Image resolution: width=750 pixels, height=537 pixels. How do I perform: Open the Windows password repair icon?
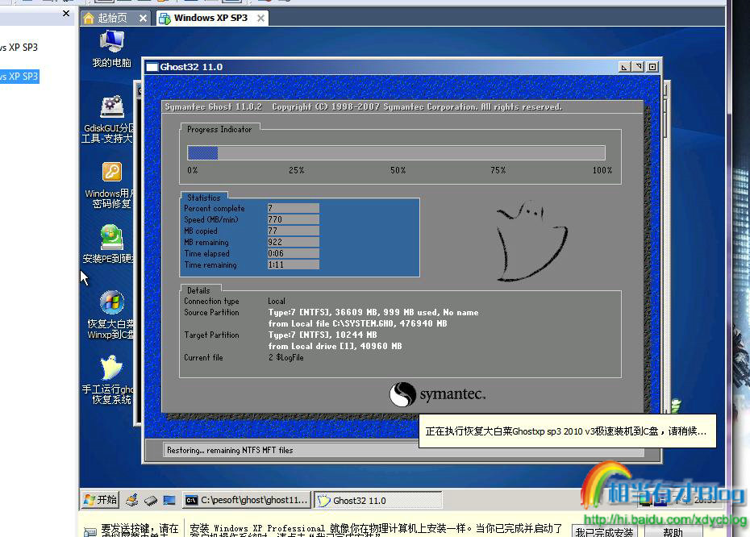(x=110, y=185)
